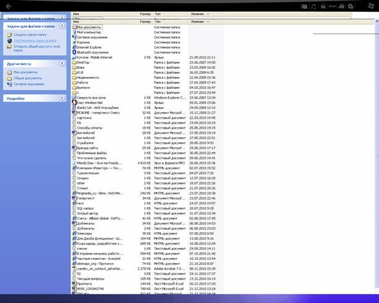Select the Mando Diao MP3 file icon
The width and height of the screenshot is (379, 303).
(x=74, y=163)
